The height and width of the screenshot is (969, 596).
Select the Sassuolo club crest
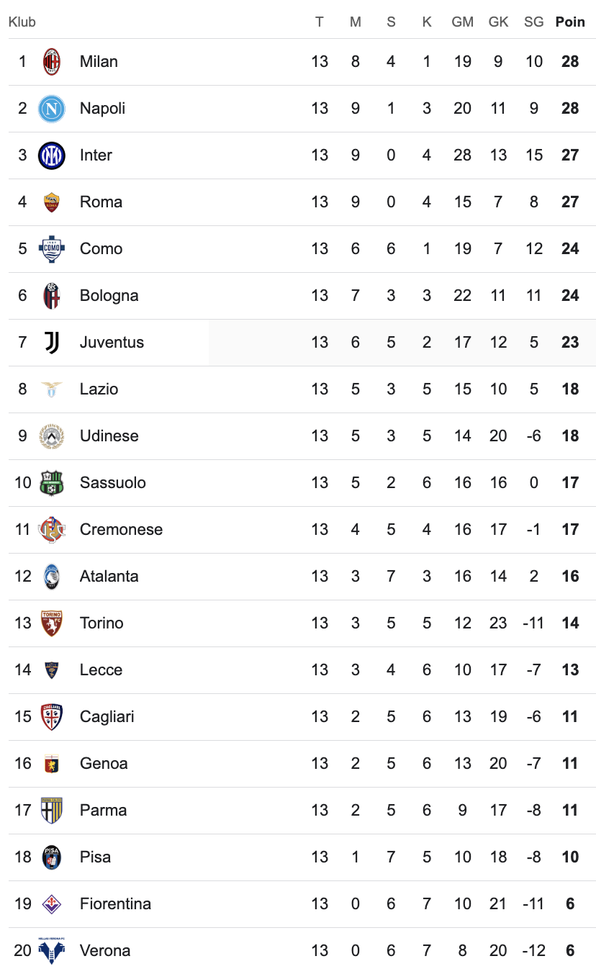(52, 483)
